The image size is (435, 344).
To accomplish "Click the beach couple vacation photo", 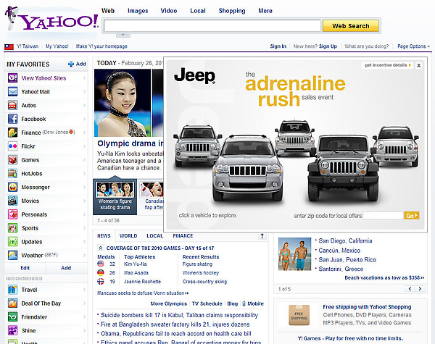I will 294,254.
